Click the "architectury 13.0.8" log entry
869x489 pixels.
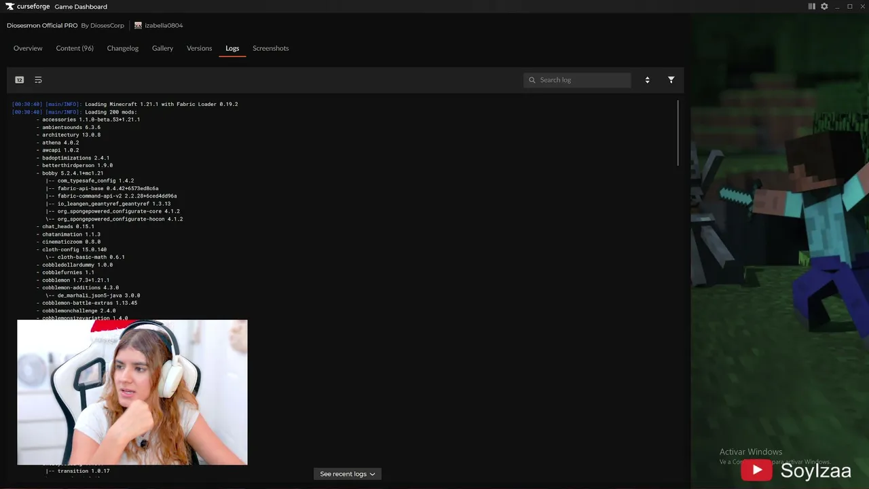[71, 135]
